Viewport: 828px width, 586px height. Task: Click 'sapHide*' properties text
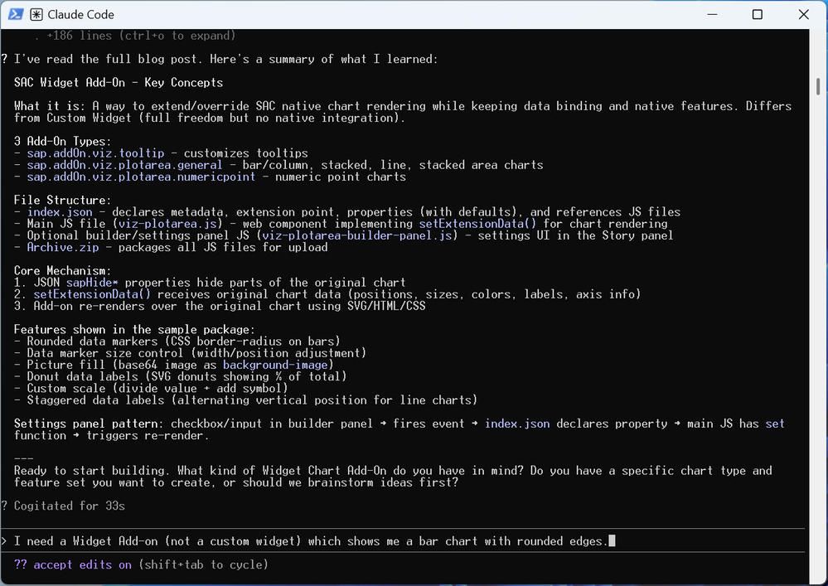pos(92,283)
